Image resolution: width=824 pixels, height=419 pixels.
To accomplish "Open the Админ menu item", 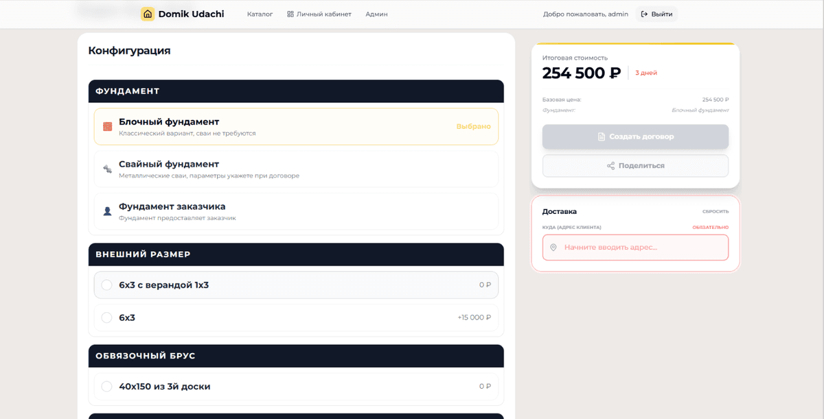I will [x=376, y=14].
